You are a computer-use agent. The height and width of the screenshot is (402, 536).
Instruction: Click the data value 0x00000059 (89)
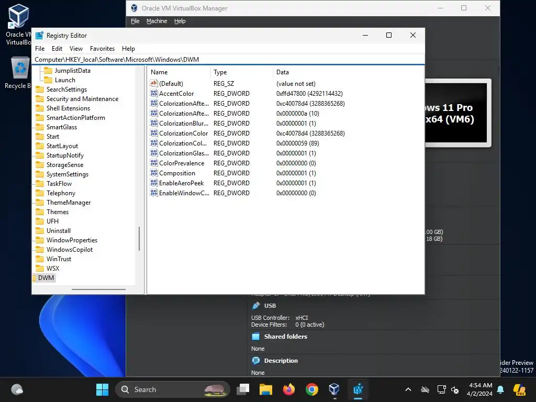(x=298, y=143)
